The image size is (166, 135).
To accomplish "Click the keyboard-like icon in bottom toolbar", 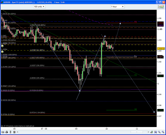I will tap(3, 132).
